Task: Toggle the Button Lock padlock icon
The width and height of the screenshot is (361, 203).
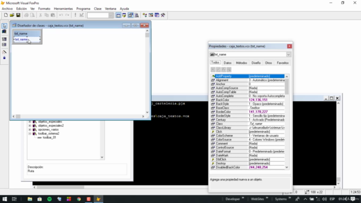Action: (5, 58)
